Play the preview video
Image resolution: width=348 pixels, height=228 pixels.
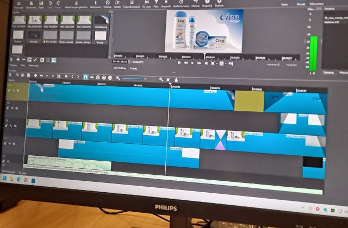[x=192, y=63]
